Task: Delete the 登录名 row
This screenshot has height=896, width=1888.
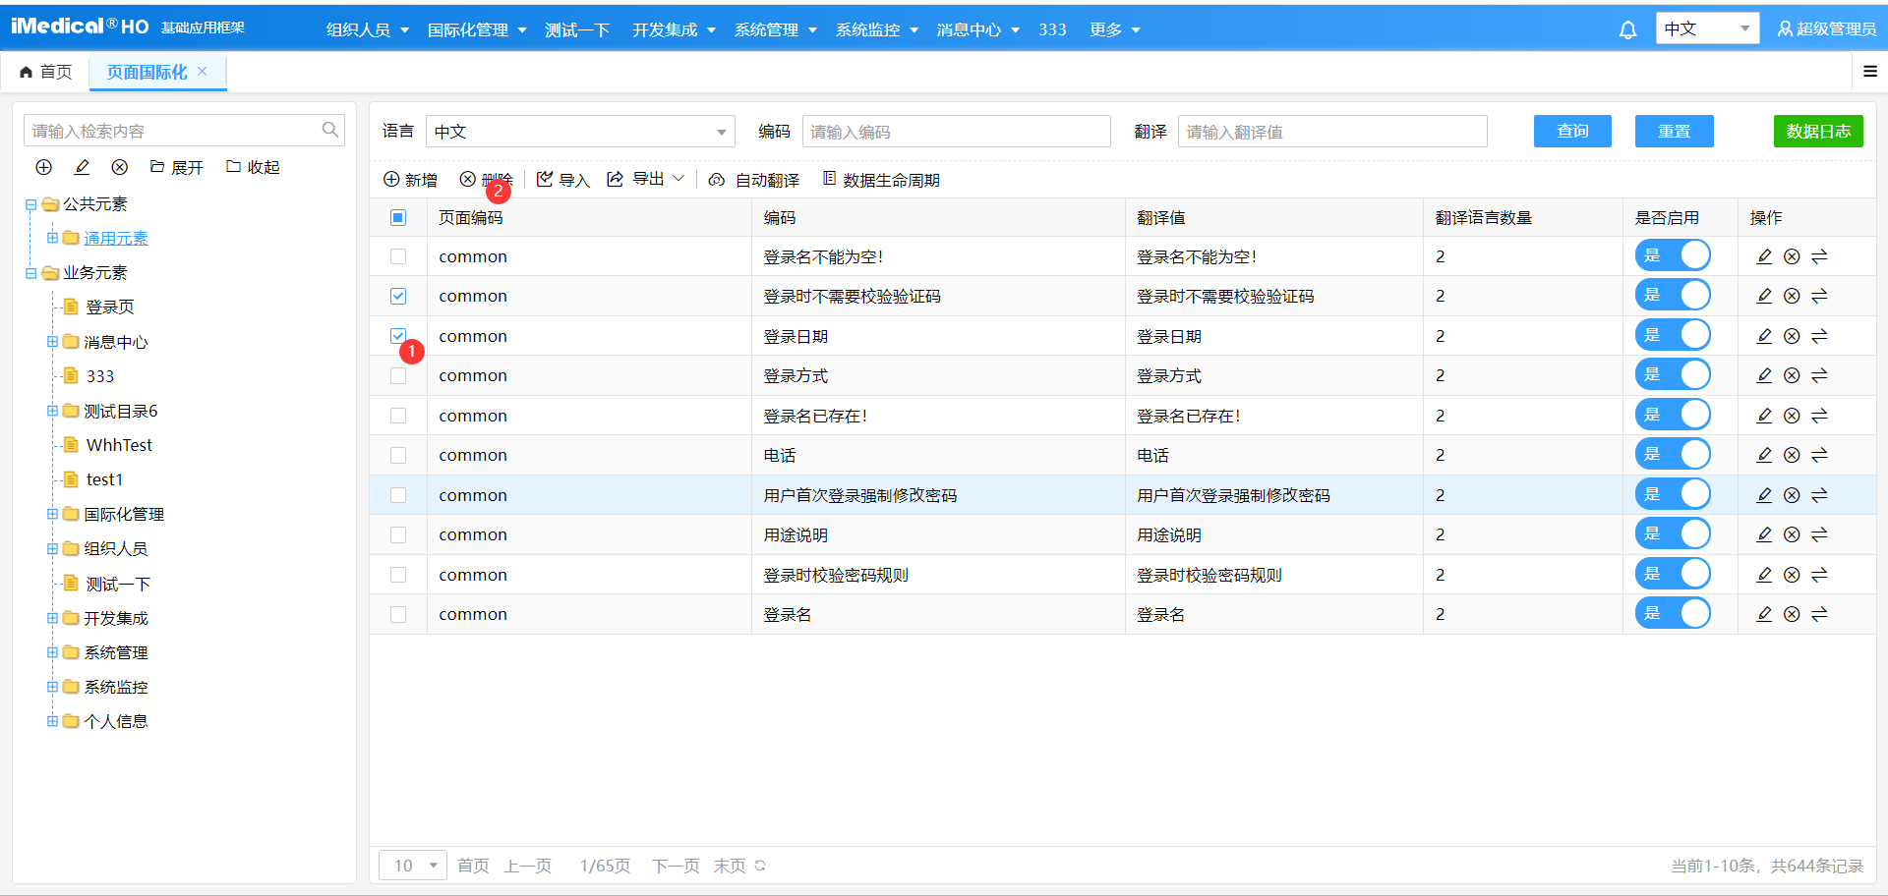Action: coord(1792,614)
